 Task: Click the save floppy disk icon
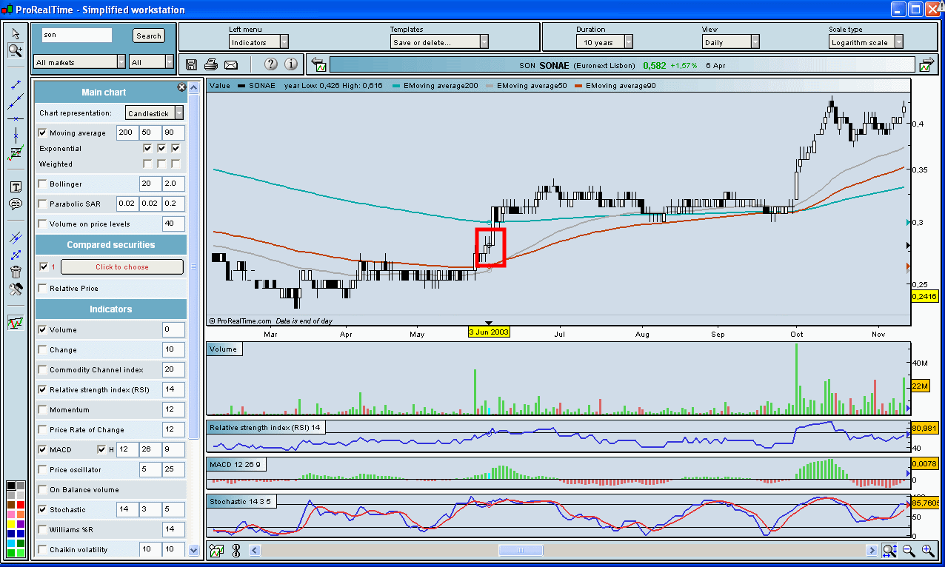tap(192, 64)
